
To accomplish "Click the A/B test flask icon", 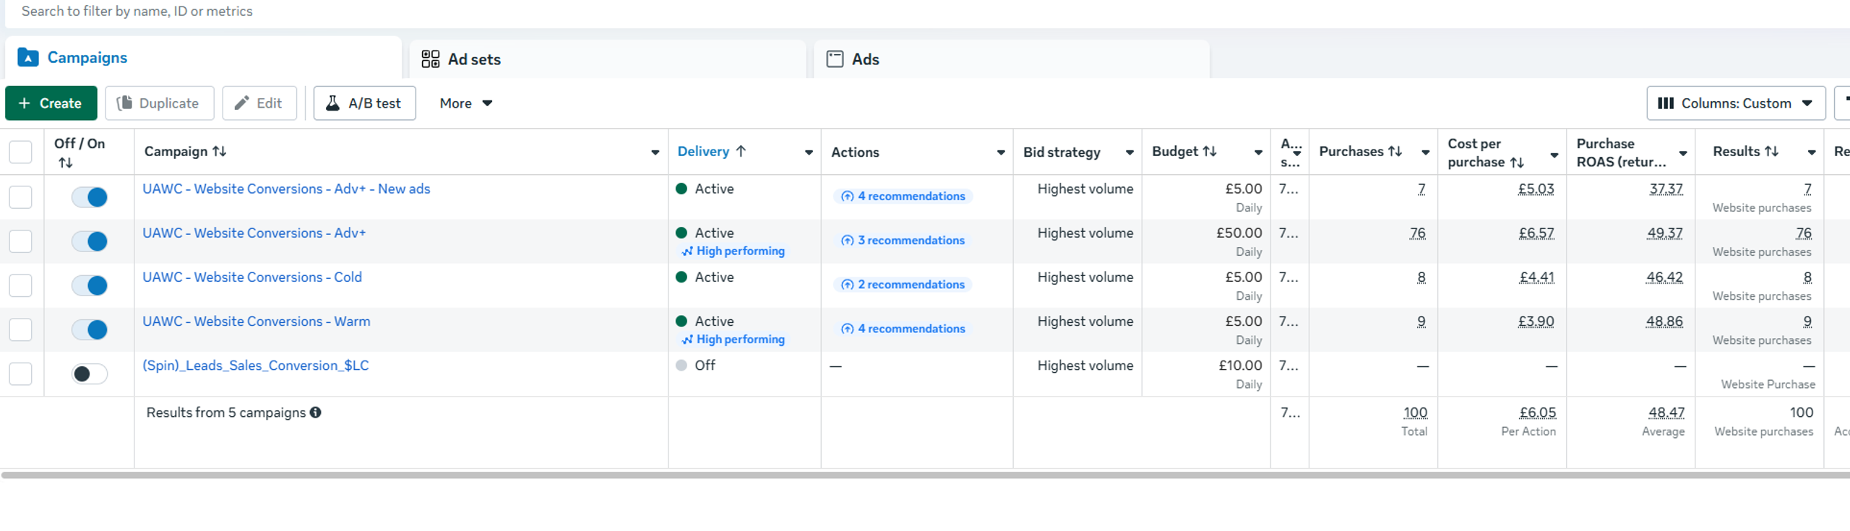I will pos(332,103).
